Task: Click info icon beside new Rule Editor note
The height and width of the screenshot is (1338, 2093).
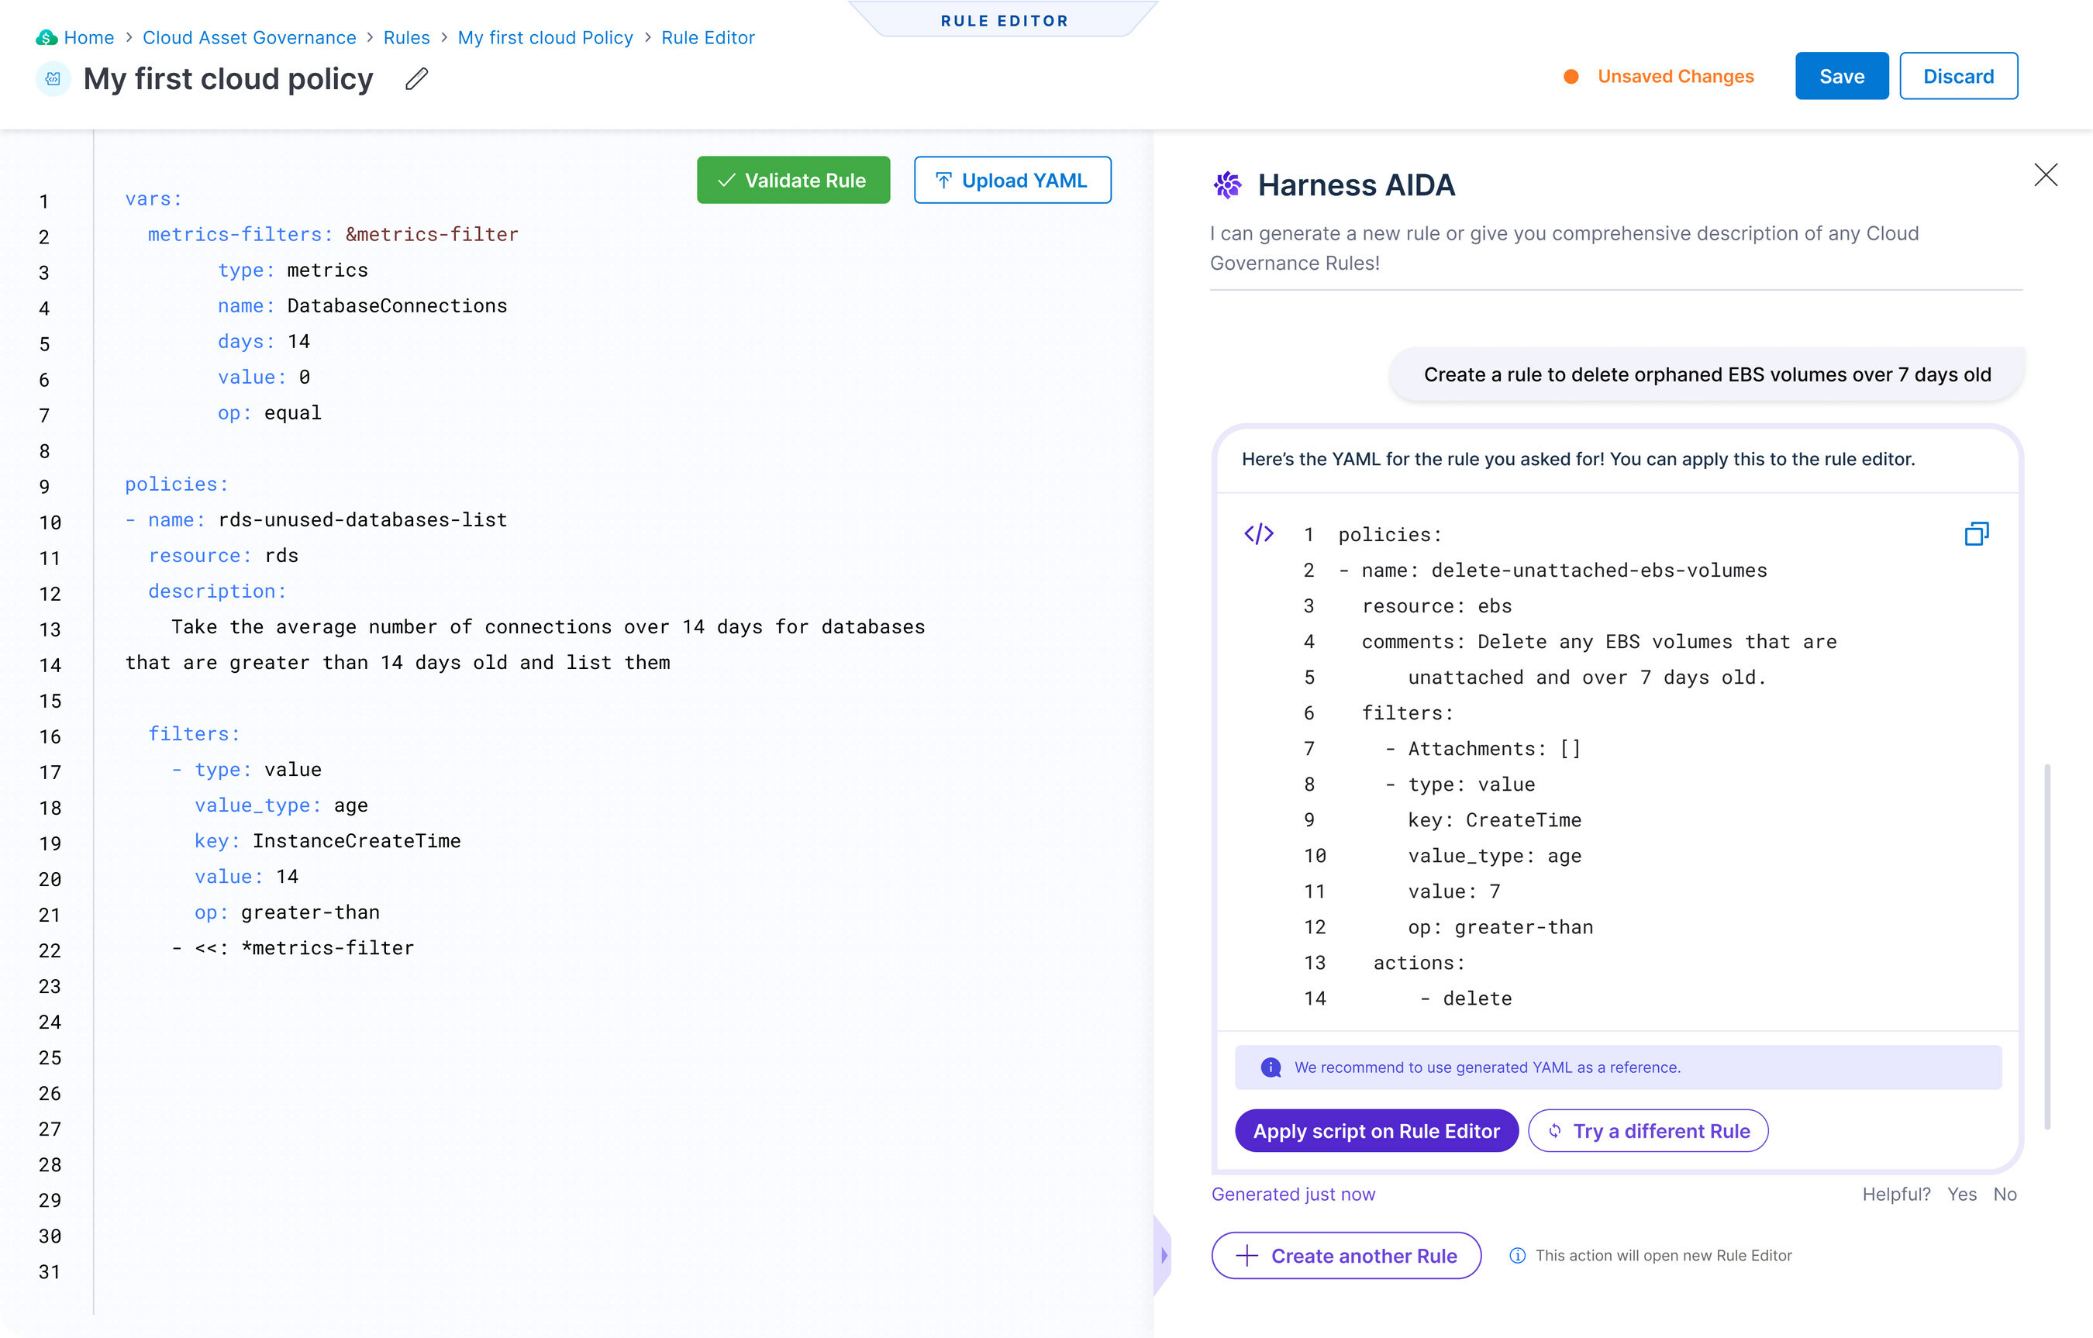Action: (x=1517, y=1255)
